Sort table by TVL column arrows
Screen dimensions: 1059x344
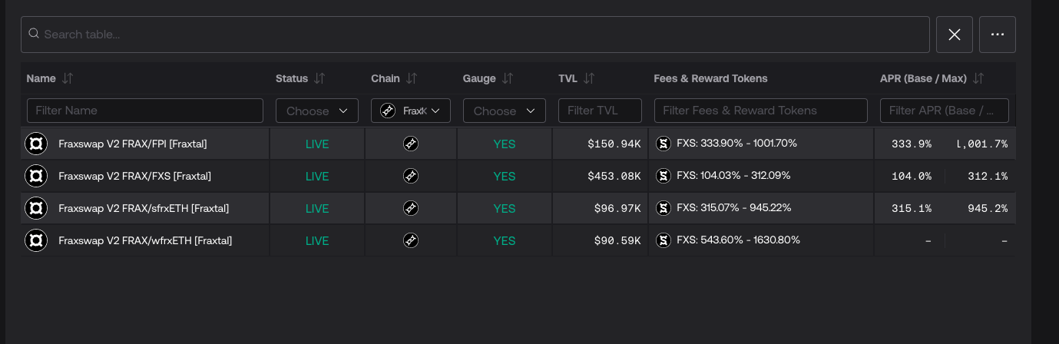[589, 78]
